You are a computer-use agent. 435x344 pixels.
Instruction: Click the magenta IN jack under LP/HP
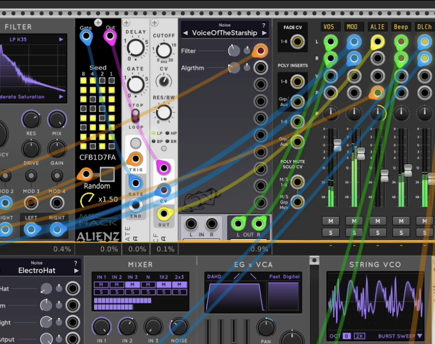click(163, 168)
